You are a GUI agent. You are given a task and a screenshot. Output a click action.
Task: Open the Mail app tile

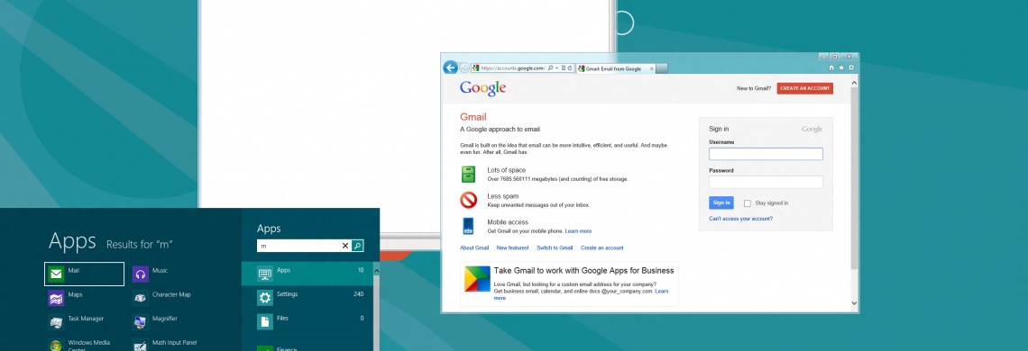pyautogui.click(x=84, y=274)
